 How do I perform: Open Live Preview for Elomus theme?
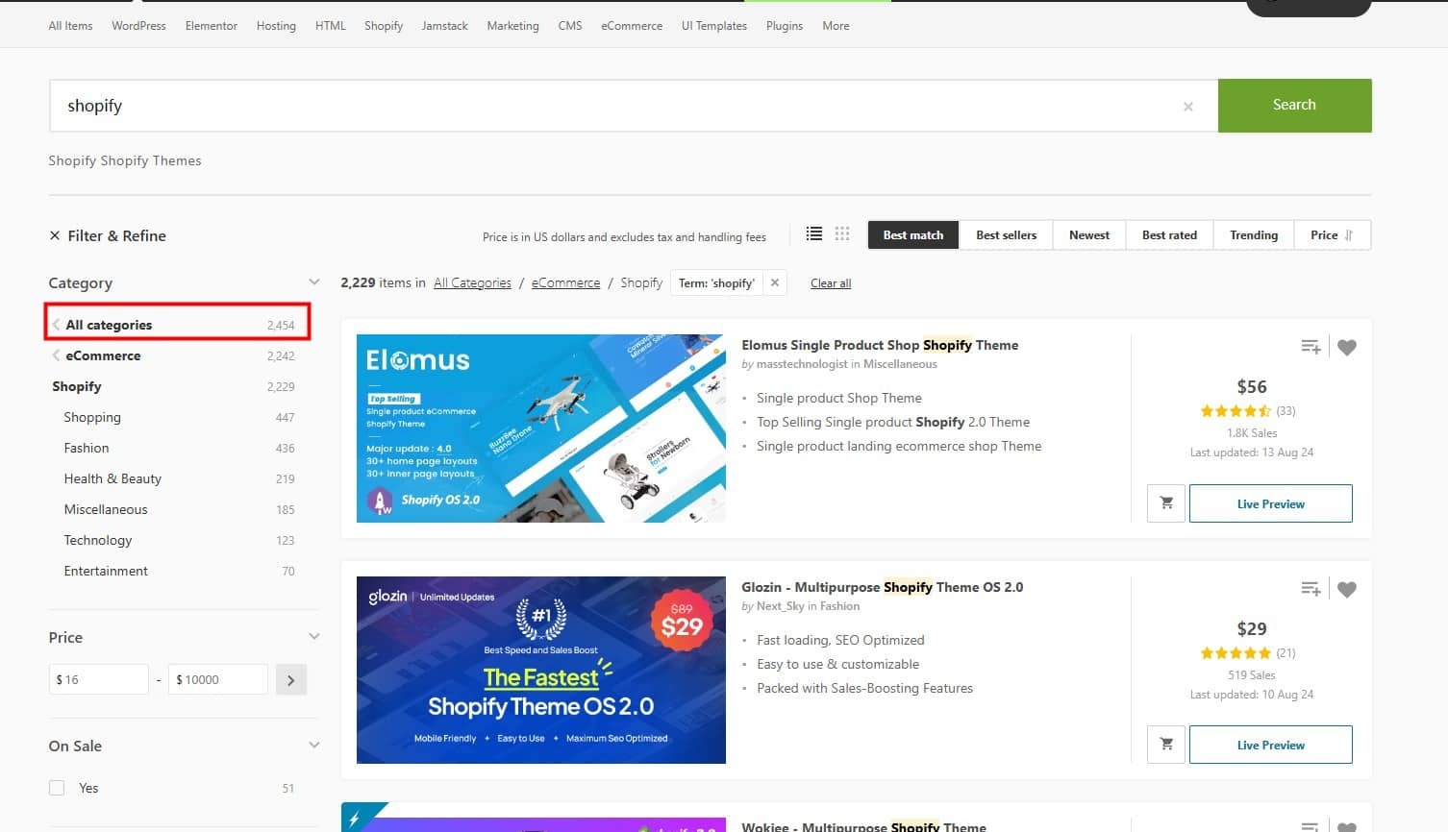(1270, 503)
